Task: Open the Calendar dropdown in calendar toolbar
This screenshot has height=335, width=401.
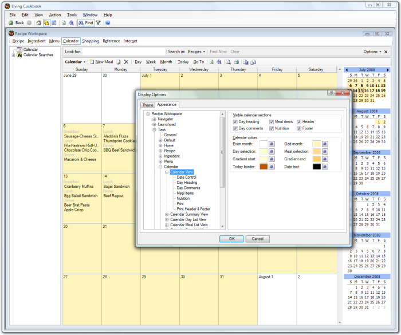Action: pos(75,62)
